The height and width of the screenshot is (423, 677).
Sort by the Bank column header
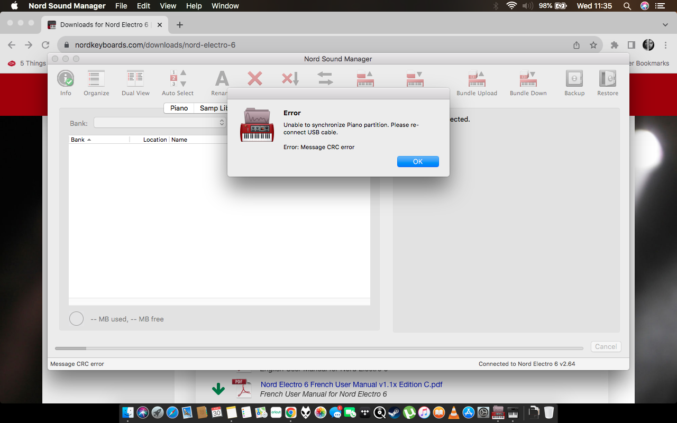point(99,140)
